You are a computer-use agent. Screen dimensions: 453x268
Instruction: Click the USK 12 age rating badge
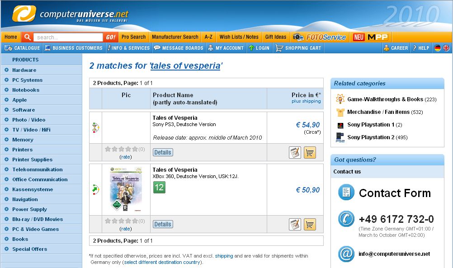tap(159, 187)
